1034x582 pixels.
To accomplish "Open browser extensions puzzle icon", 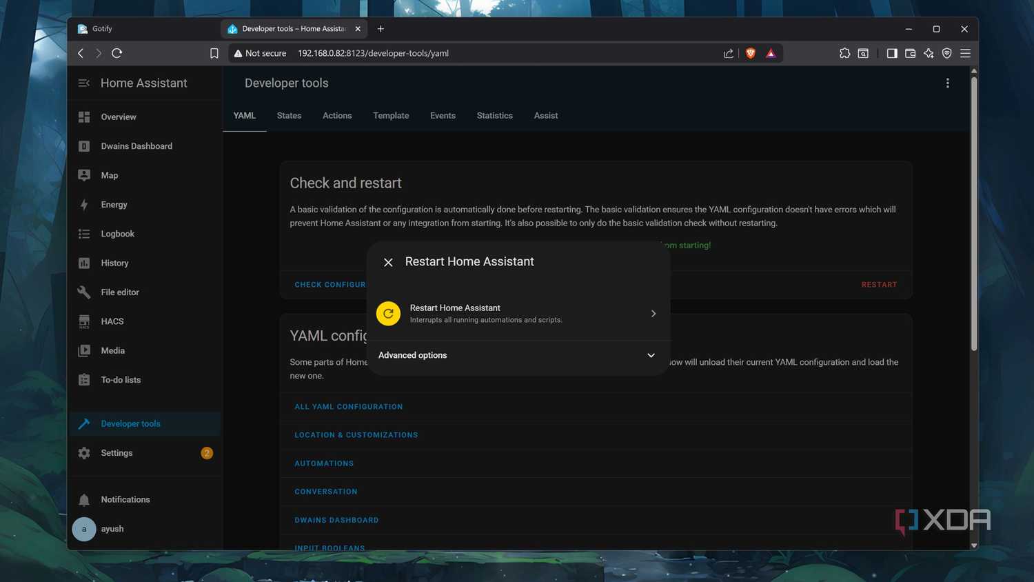I will point(844,53).
